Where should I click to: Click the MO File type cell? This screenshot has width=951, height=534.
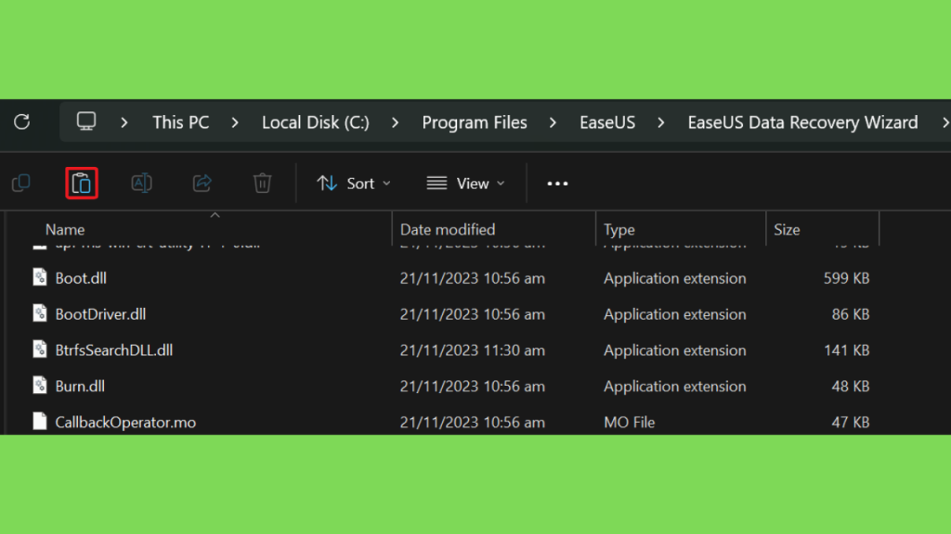[629, 422]
